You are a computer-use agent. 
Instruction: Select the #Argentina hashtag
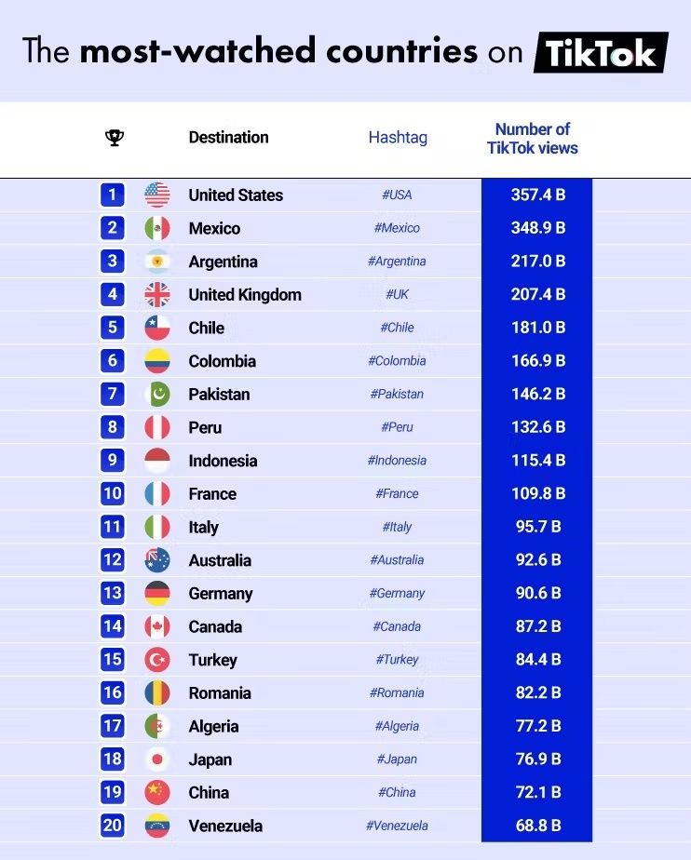coord(397,261)
